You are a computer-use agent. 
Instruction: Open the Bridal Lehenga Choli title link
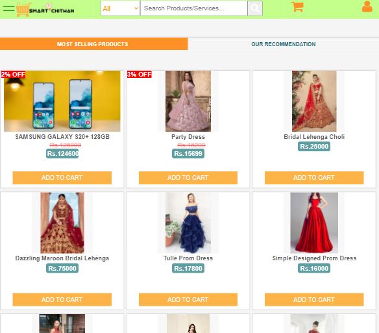tap(314, 136)
